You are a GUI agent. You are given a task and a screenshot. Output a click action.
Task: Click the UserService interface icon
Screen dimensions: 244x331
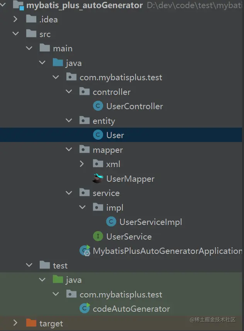(x=98, y=236)
